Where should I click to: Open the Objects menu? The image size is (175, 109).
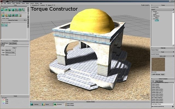coord(9,3)
